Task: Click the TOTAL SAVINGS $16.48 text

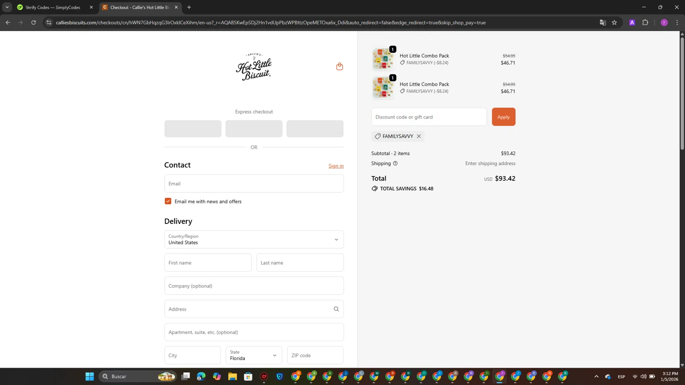Action: (402, 189)
